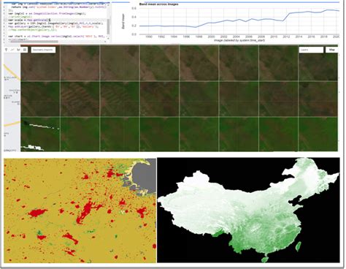The height and width of the screenshot is (269, 346).
Task: Click the 'Image (labeled by system:time_start)' axis label
Action: 239,40
